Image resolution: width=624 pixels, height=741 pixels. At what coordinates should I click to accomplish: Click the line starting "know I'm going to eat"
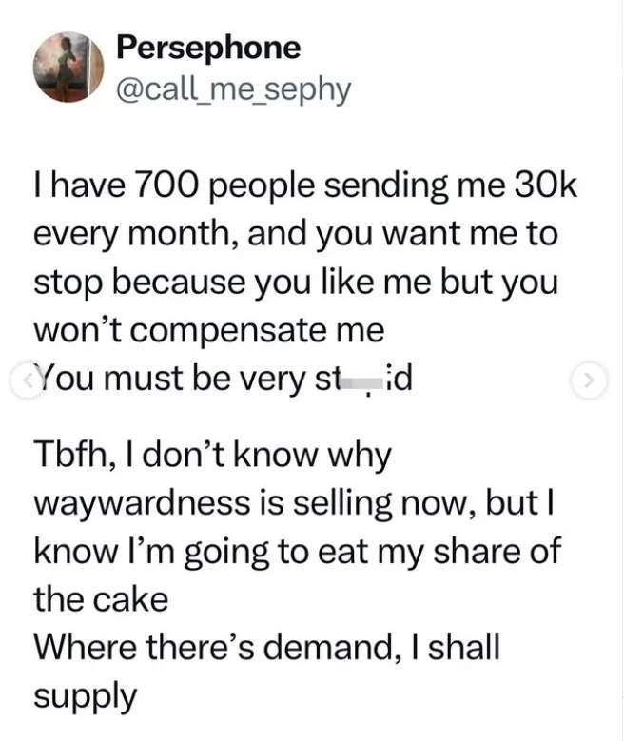297,552
